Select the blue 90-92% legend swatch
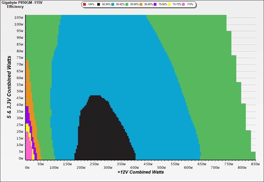This screenshot has height=182, width=264. (113, 5)
